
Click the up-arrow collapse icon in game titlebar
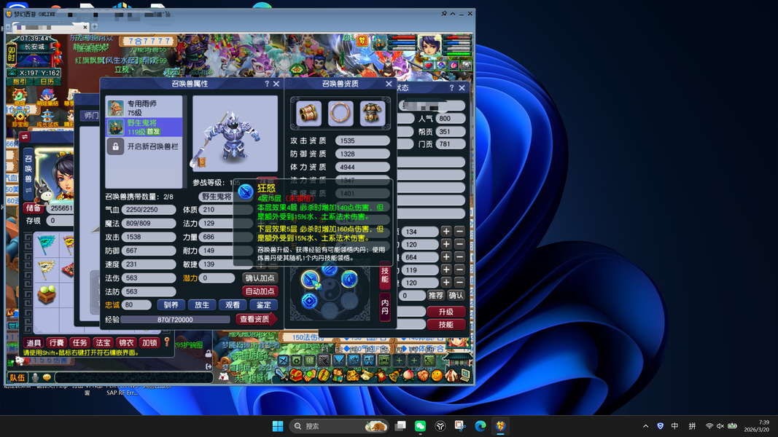(453, 14)
